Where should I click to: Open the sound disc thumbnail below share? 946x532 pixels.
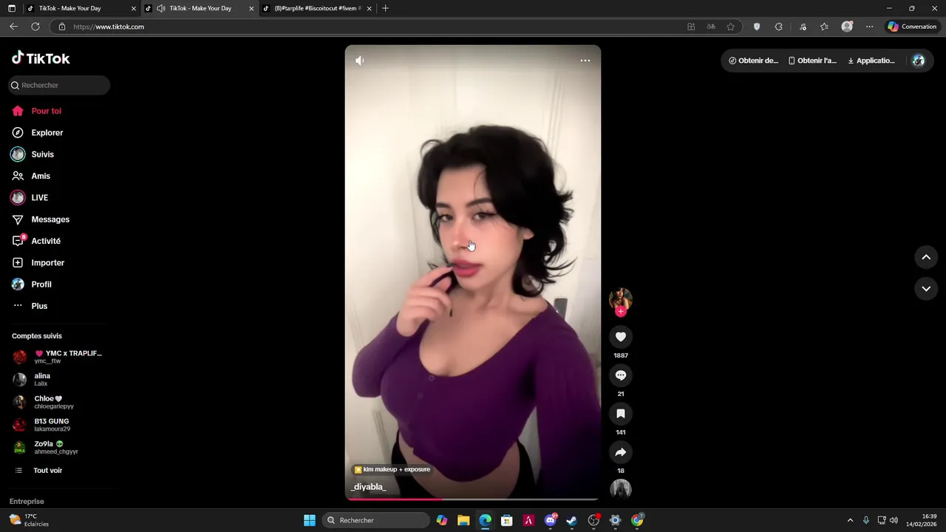point(621,489)
